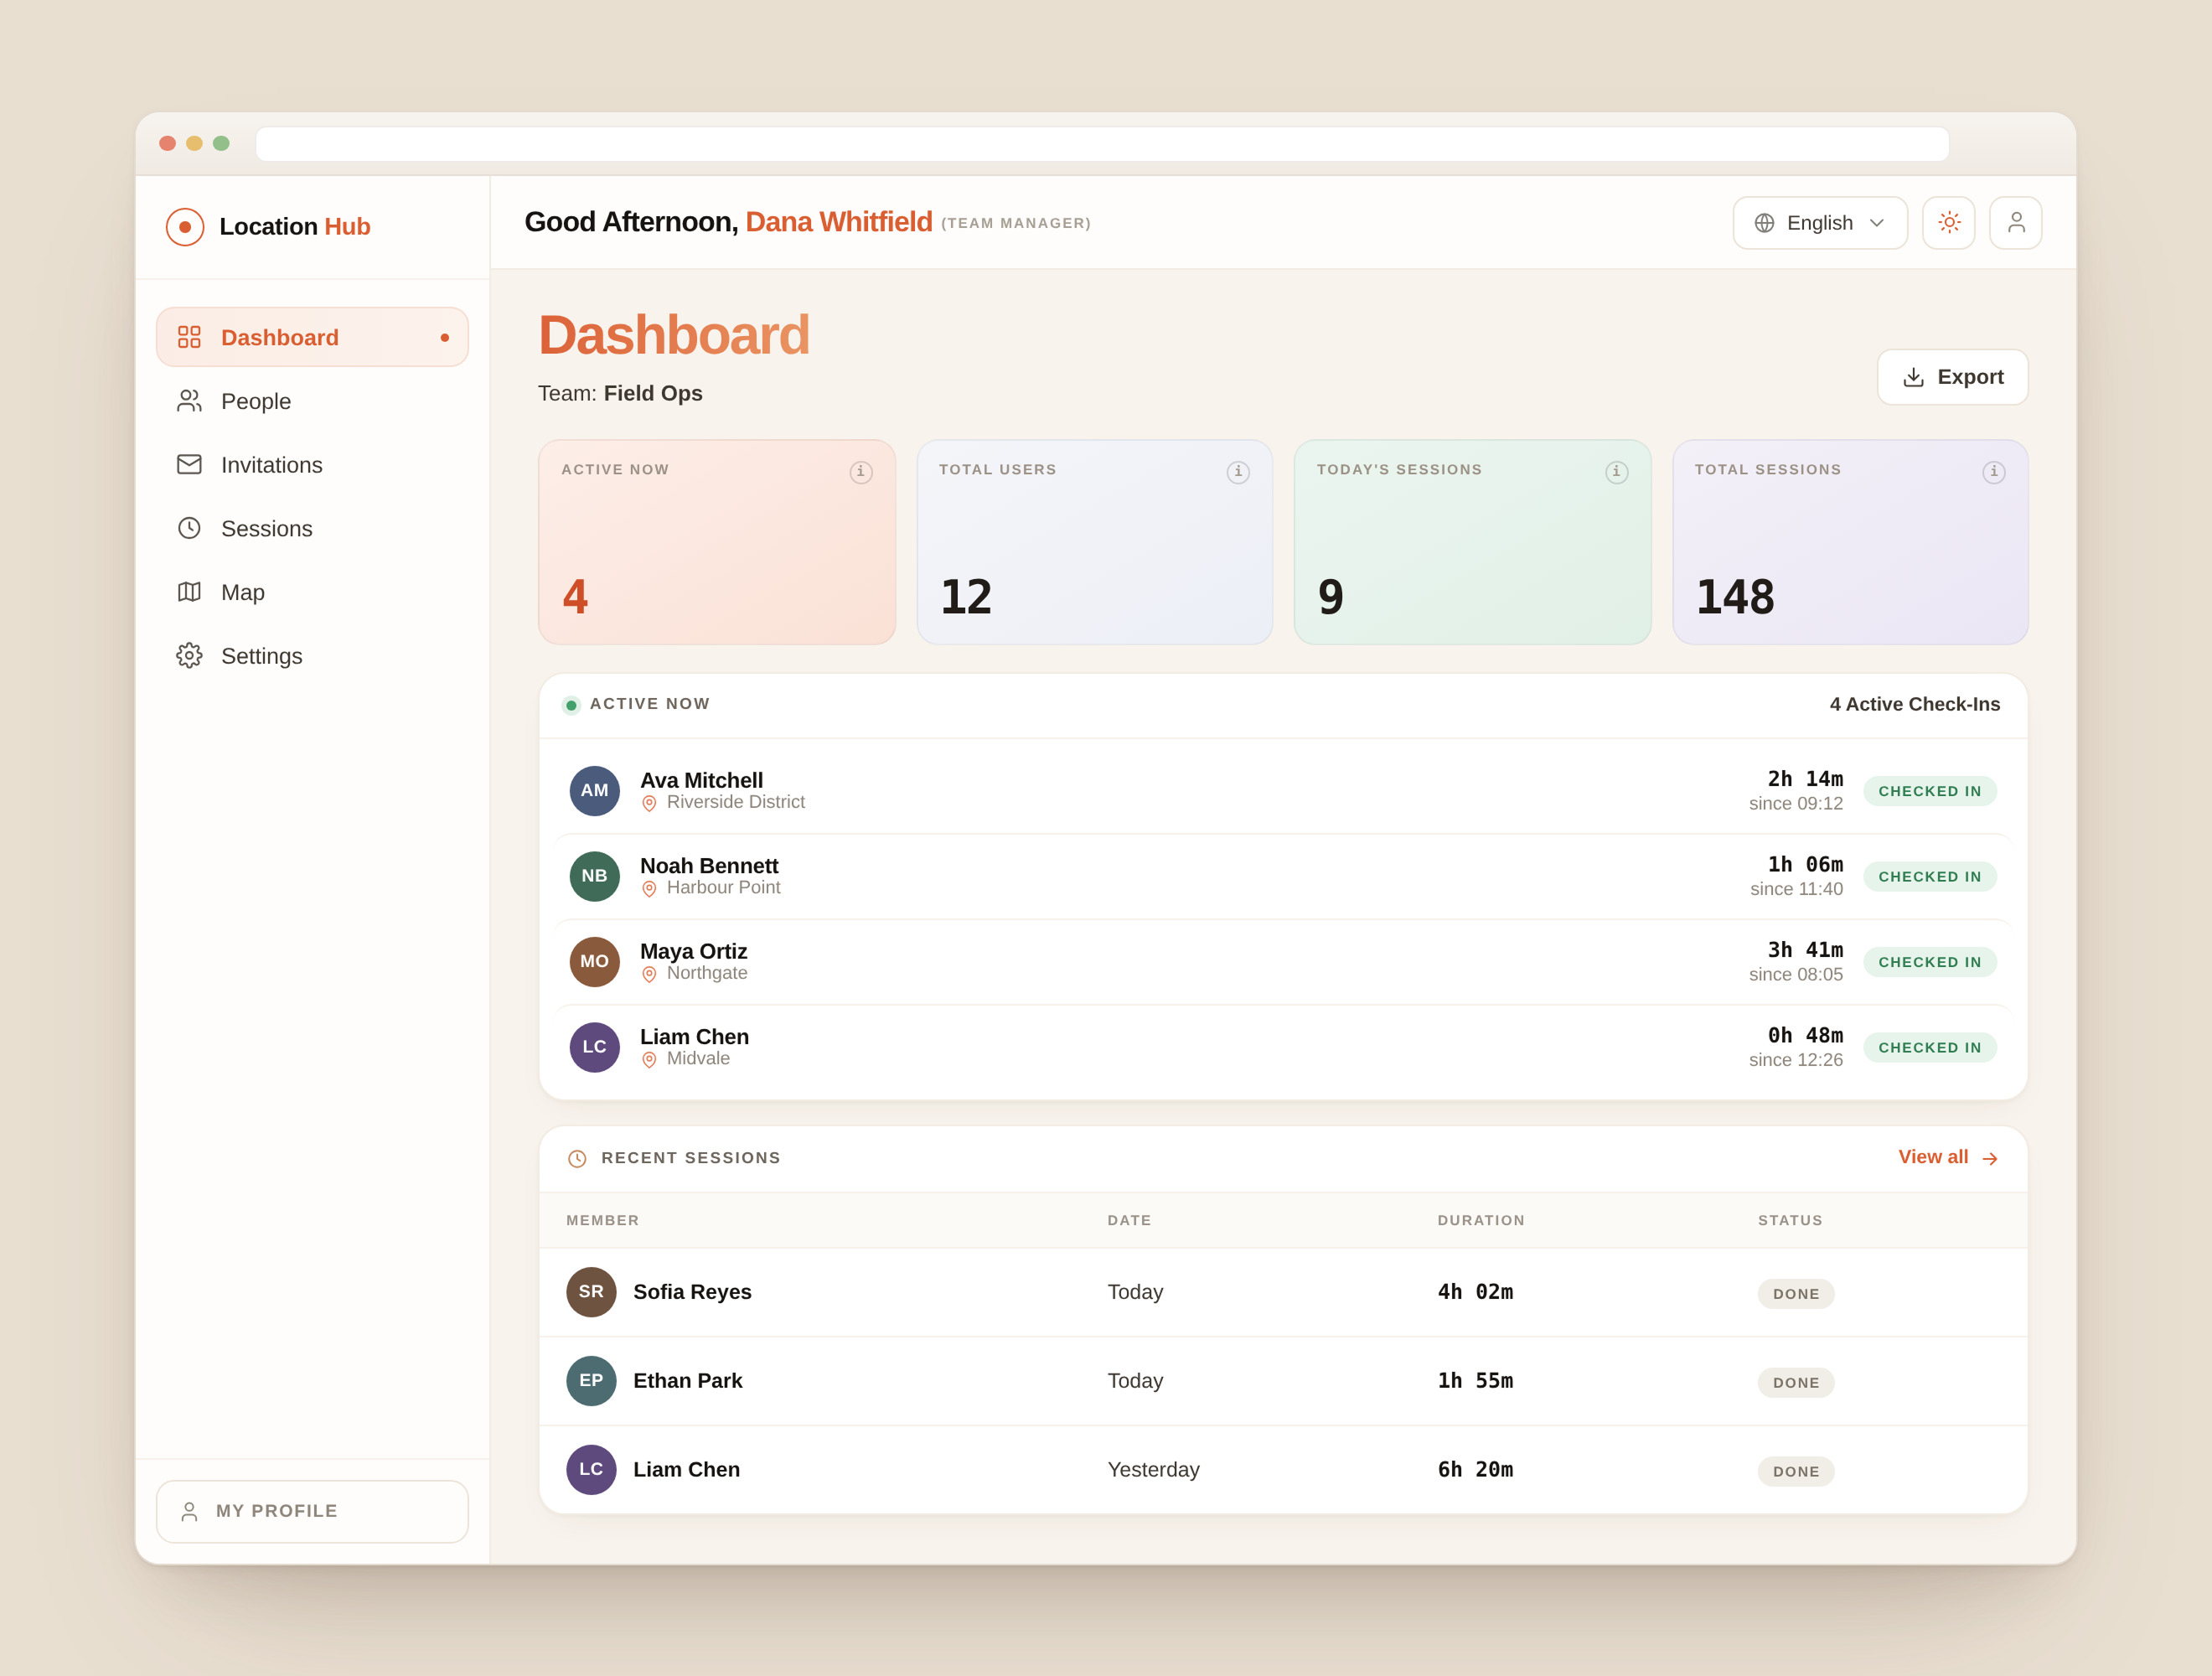2212x1676 pixels.
Task: Click the Invitations envelope icon
Action: coord(189,464)
